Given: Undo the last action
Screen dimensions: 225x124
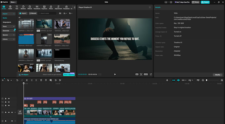Looking at the screenshot, I should (x=17, y=80).
